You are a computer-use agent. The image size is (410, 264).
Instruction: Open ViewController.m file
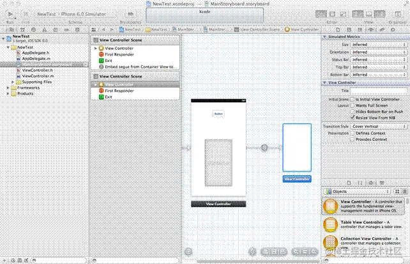38,76
